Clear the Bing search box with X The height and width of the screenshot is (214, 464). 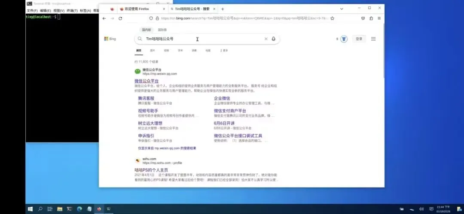(266, 39)
